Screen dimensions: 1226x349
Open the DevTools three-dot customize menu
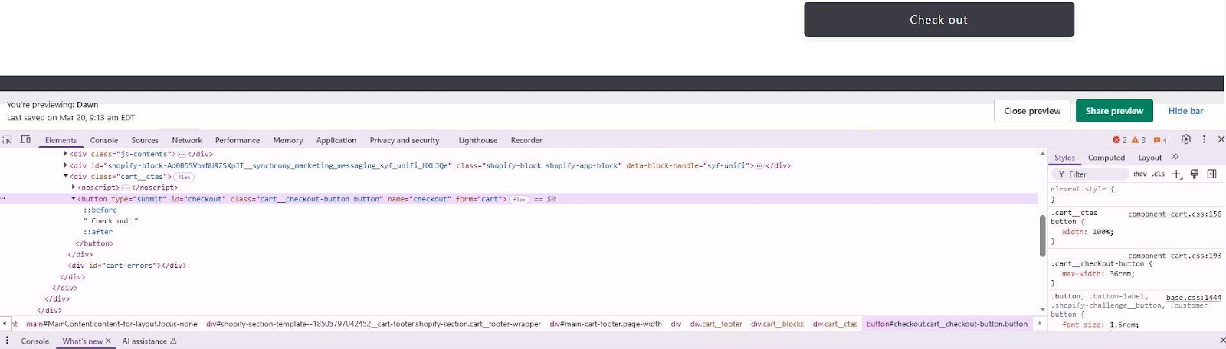1204,139
